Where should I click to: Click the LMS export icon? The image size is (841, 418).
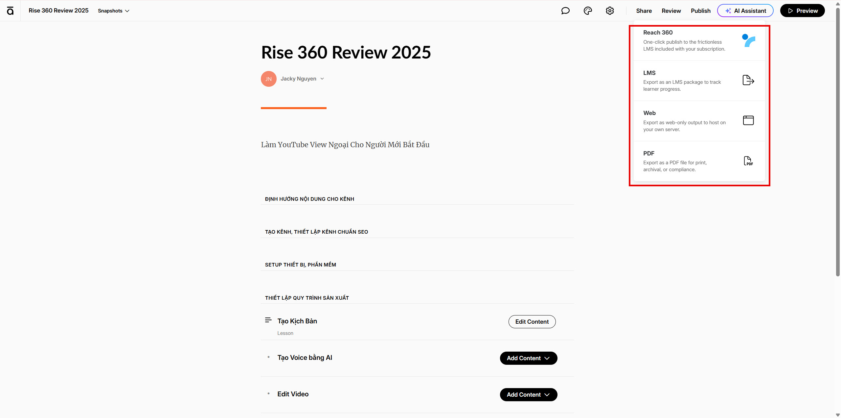click(748, 80)
